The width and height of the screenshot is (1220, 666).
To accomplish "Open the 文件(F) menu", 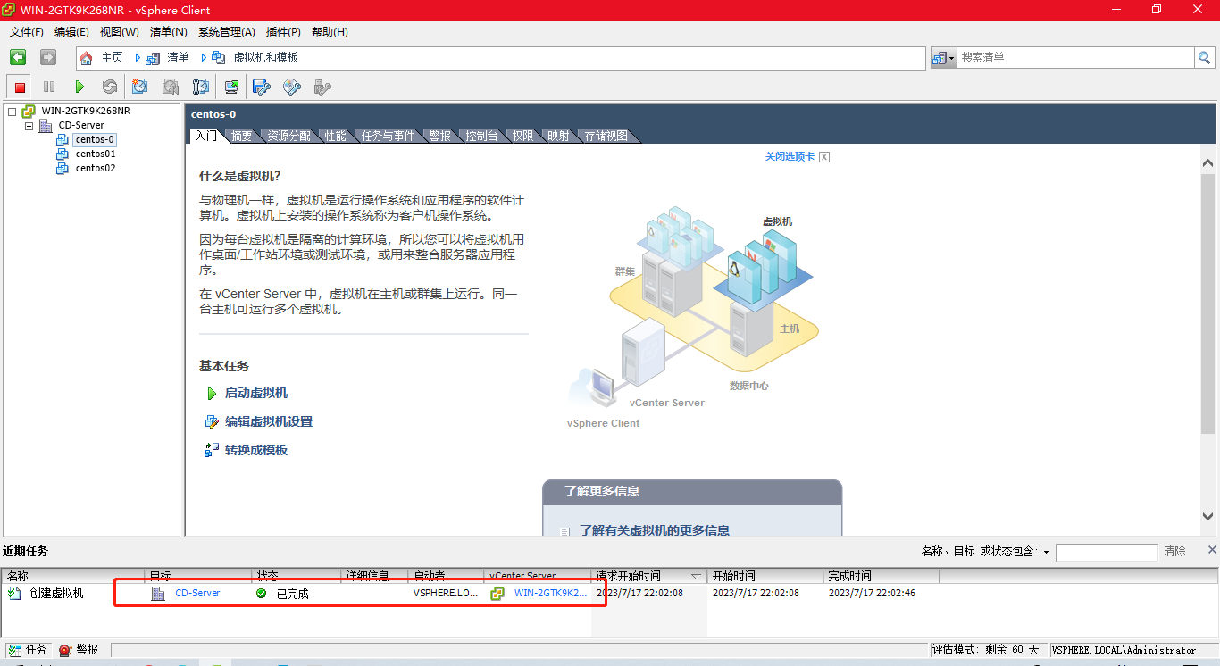I will 27,32.
